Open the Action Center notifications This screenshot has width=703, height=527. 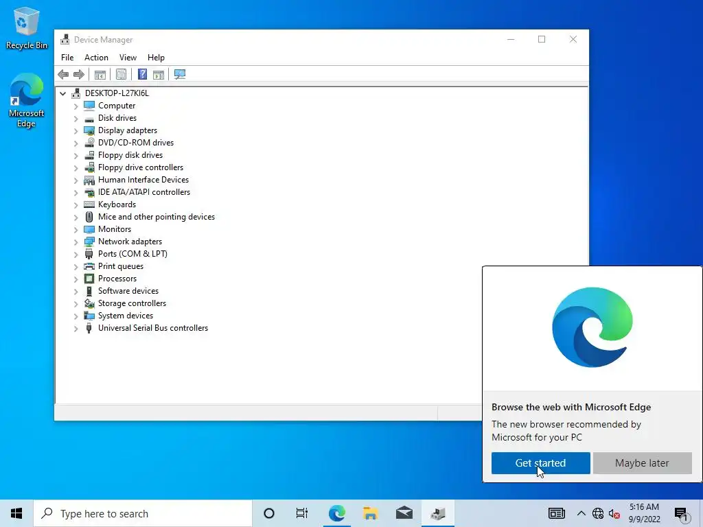(682, 513)
